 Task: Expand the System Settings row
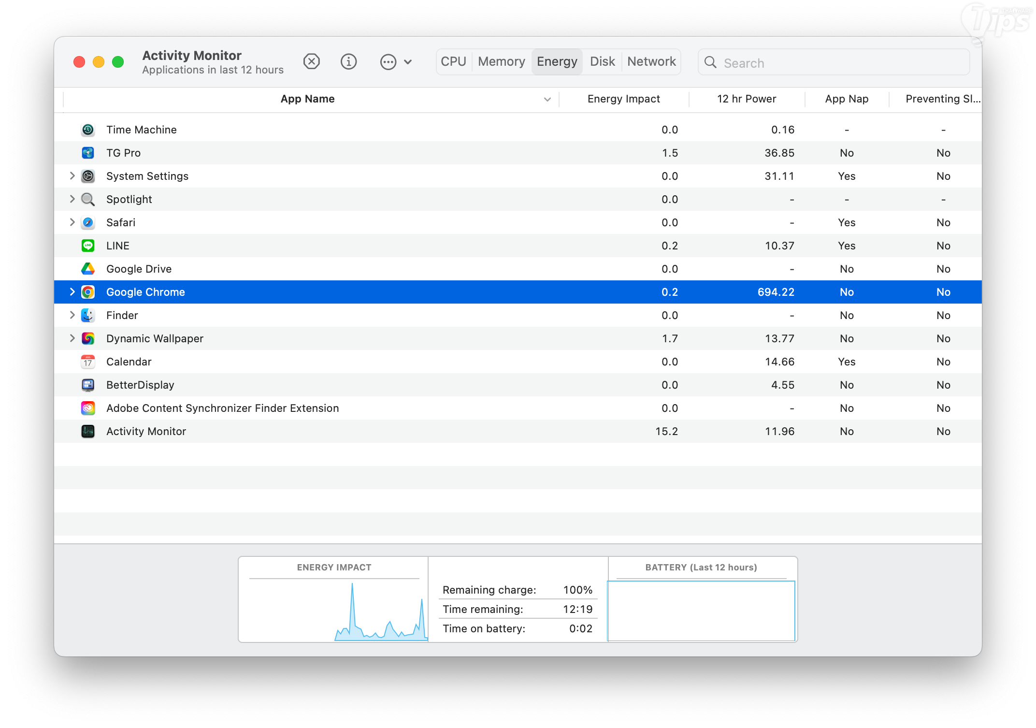pyautogui.click(x=72, y=176)
